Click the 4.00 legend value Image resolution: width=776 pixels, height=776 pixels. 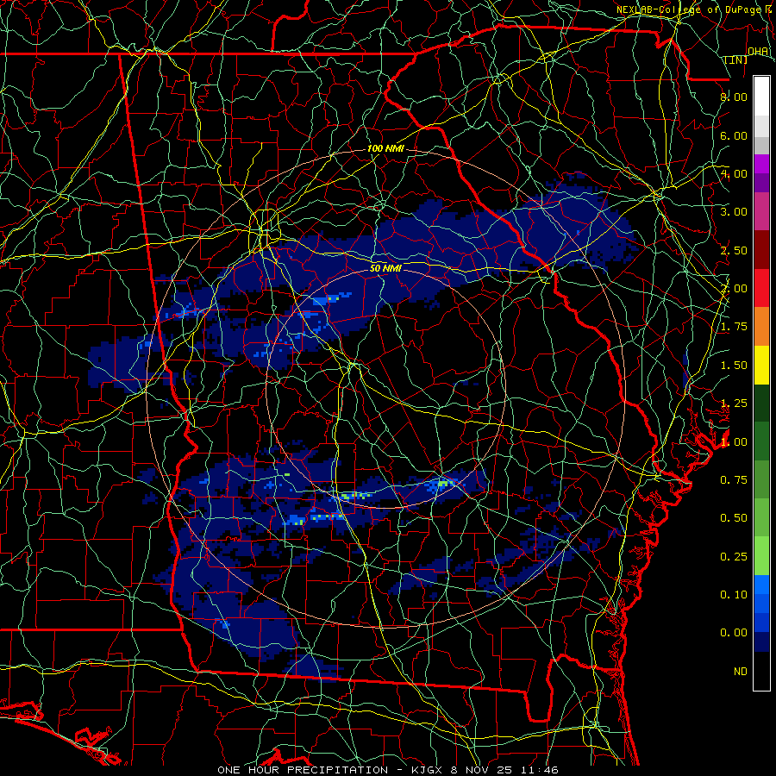[734, 173]
